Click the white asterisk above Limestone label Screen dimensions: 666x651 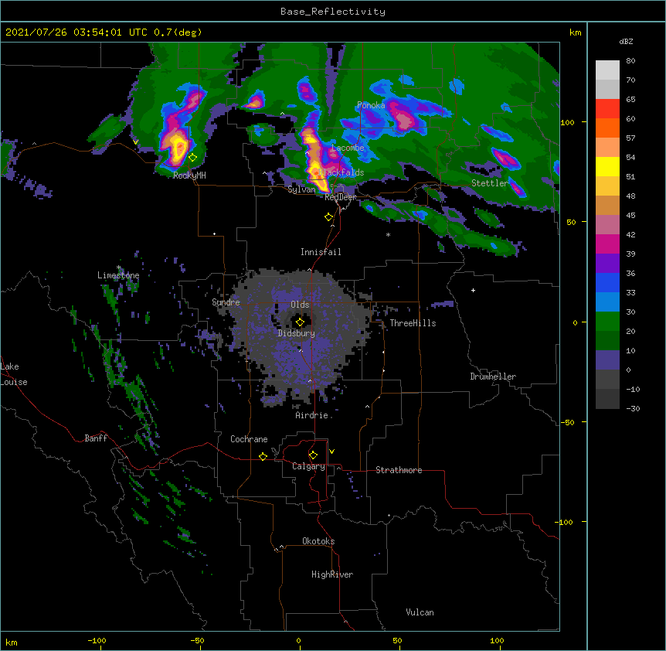click(119, 268)
